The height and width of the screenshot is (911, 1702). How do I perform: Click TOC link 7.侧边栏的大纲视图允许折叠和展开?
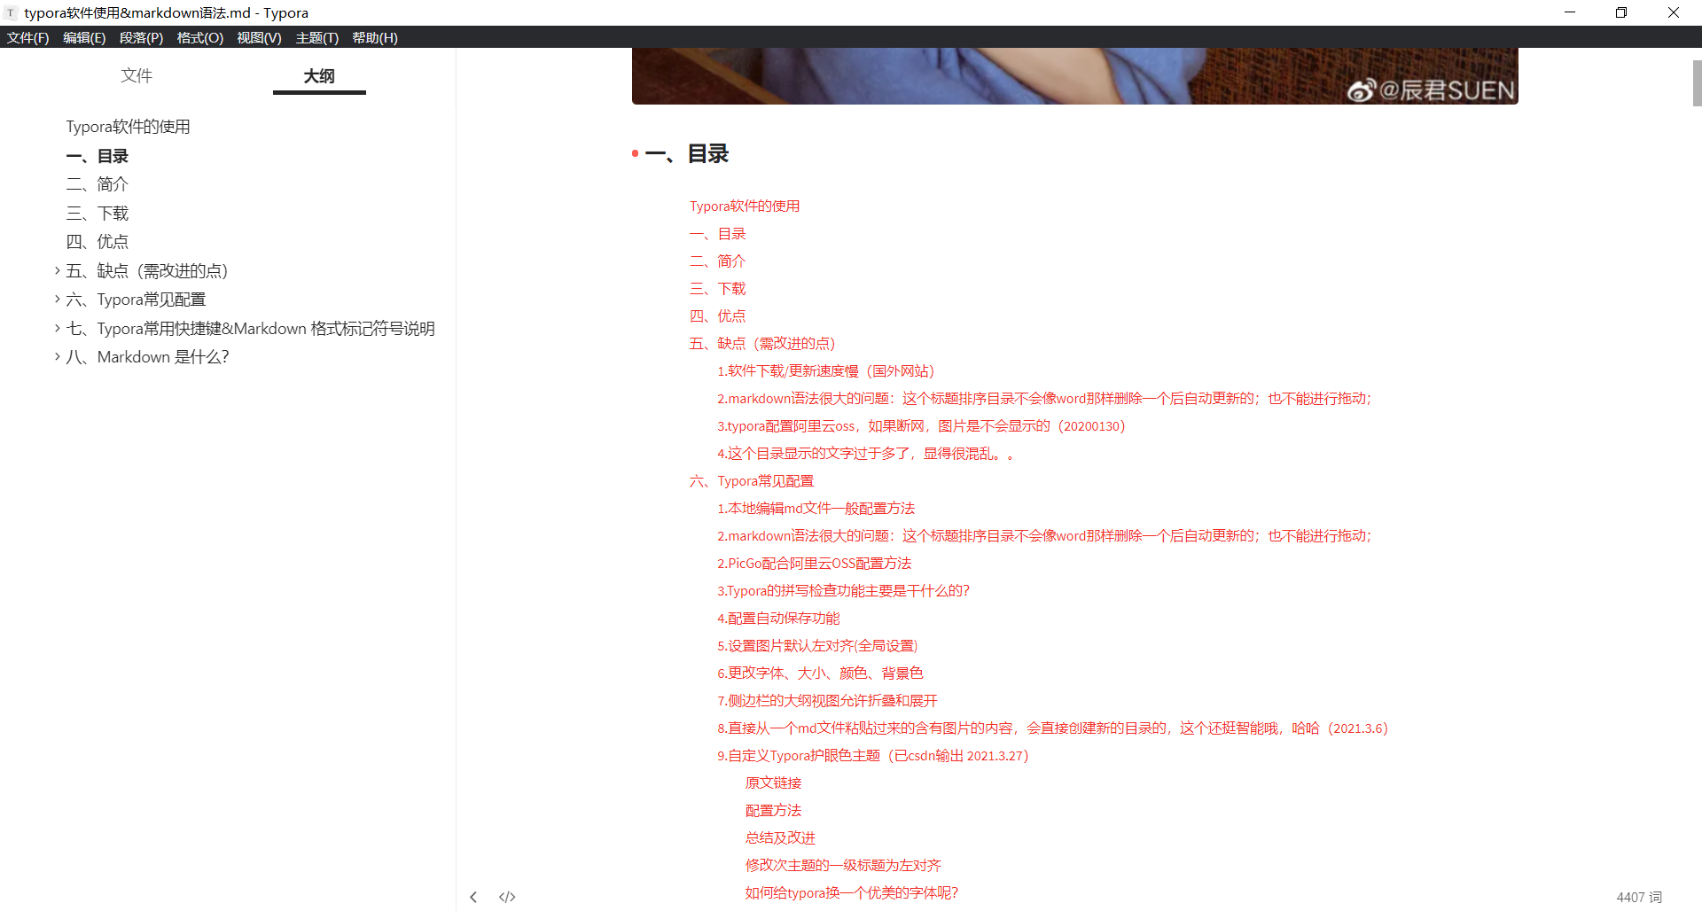pyautogui.click(x=827, y=701)
